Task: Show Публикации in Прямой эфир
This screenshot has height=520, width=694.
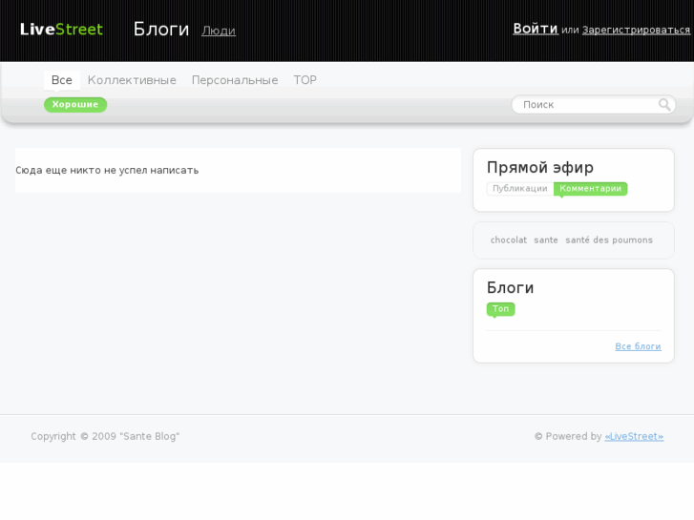Action: (x=520, y=189)
